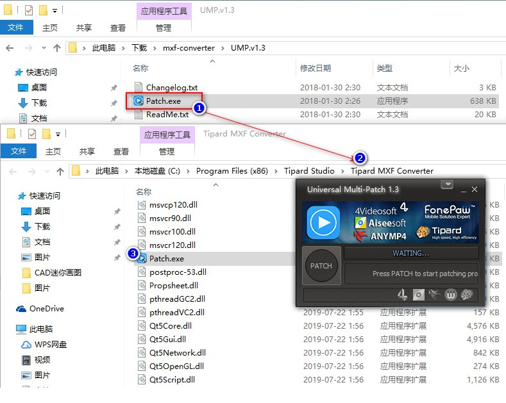506x403 pixels.
Task: Click Tipard Studio breadcrumb
Action: pyautogui.click(x=309, y=171)
